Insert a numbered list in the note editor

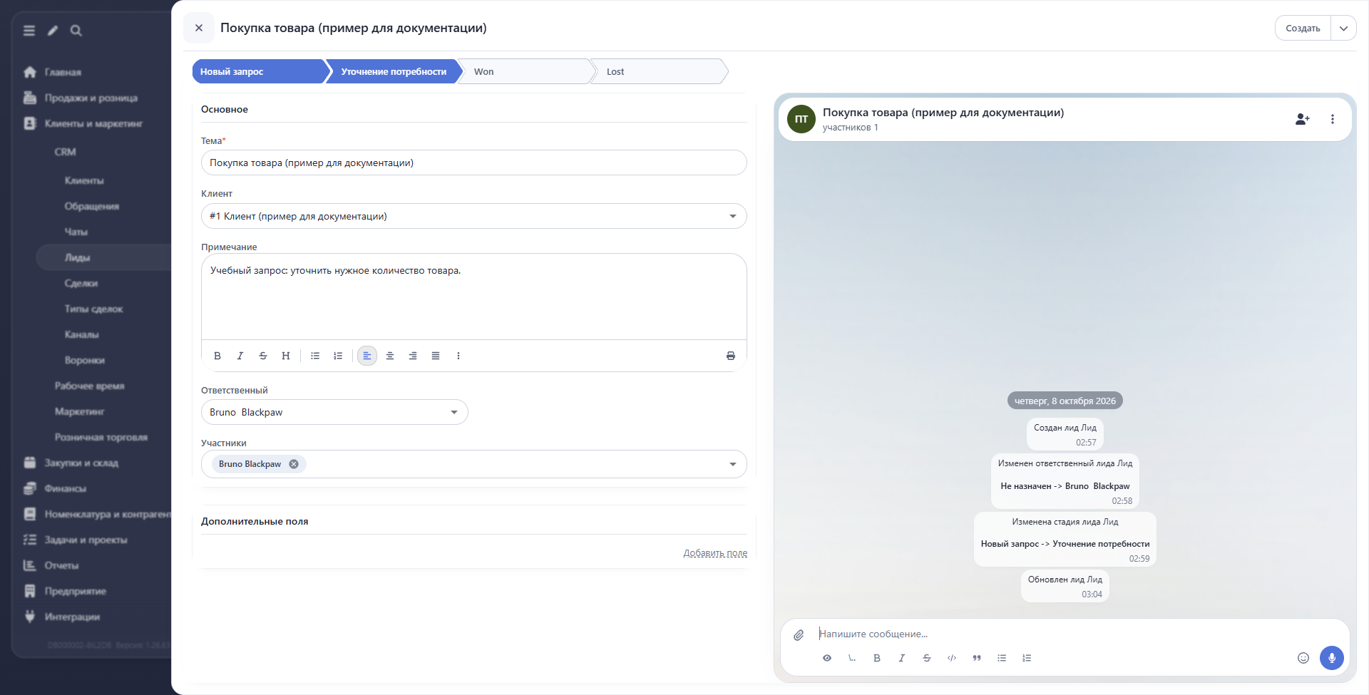[338, 356]
